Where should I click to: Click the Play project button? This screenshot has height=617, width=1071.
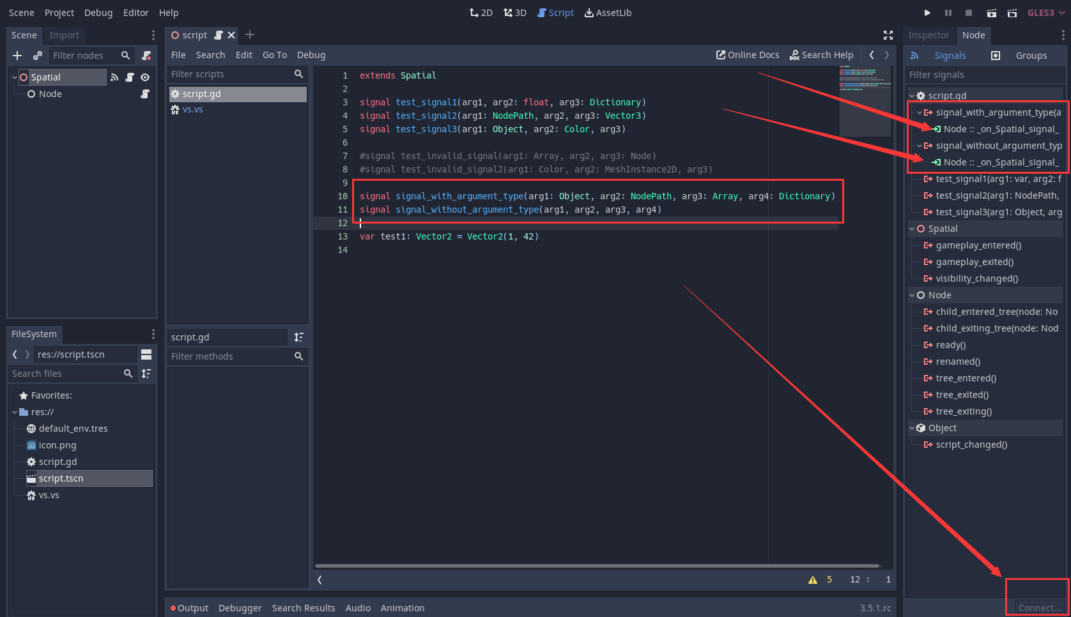tap(927, 13)
